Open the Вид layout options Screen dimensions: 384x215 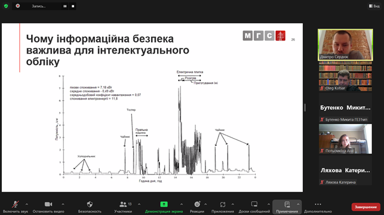[x=374, y=6]
